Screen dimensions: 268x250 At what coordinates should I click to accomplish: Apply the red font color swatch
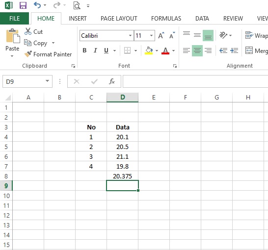click(165, 50)
